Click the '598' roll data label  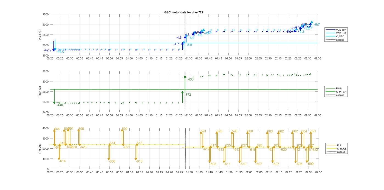click(235, 131)
